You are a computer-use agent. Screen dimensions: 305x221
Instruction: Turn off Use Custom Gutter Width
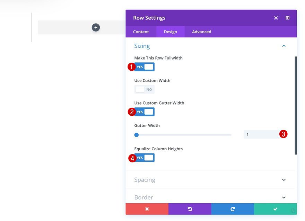point(144,112)
